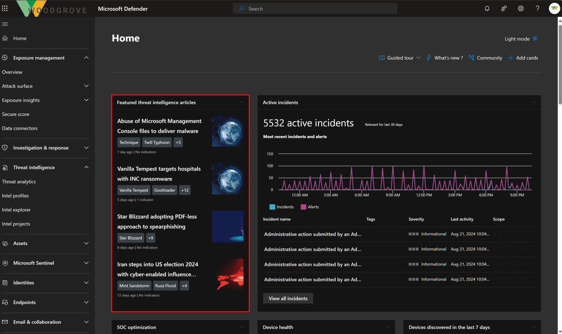The width and height of the screenshot is (562, 334).
Task: Click the settings gear icon
Action: [521, 8]
